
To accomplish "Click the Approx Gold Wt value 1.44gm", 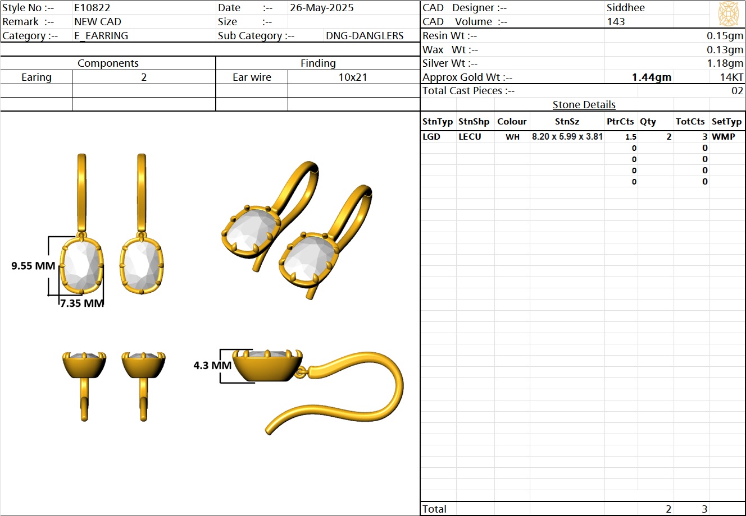I will (651, 77).
